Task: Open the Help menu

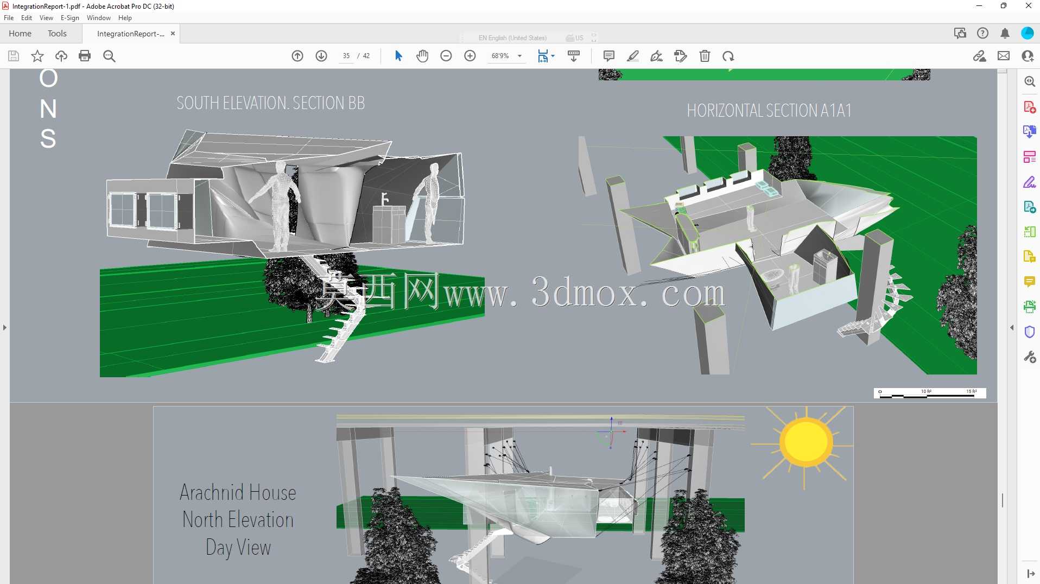Action: [125, 18]
